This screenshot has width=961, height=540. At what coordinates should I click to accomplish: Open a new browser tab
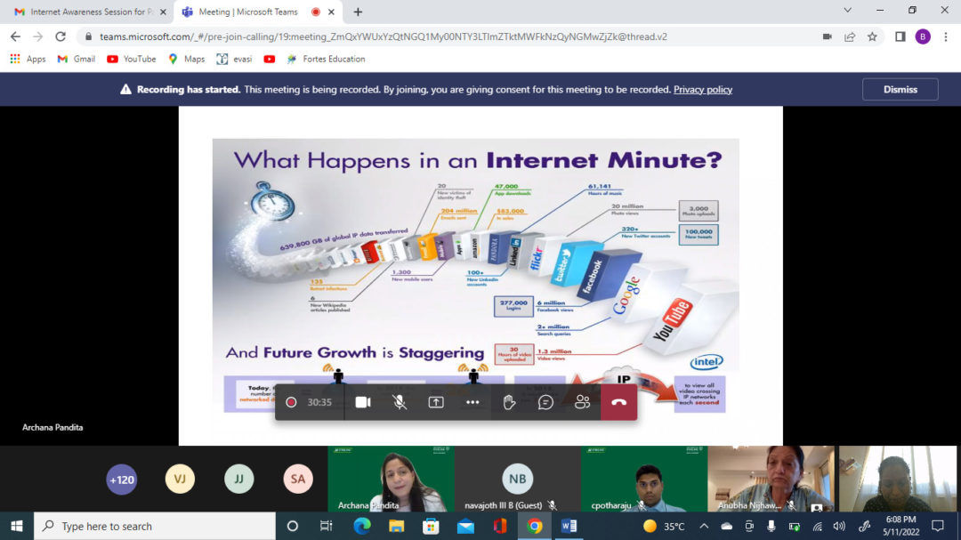coord(358,12)
